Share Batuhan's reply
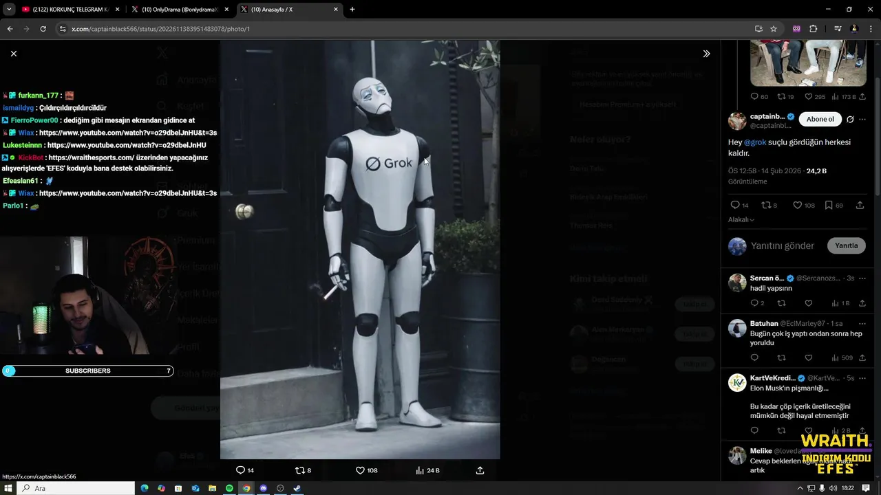The image size is (881, 495). click(862, 357)
